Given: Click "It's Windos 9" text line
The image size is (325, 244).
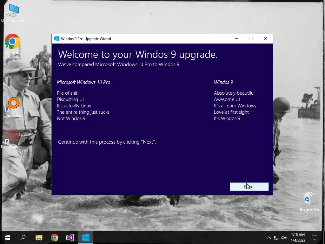Looking at the screenshot, I should (227, 119).
